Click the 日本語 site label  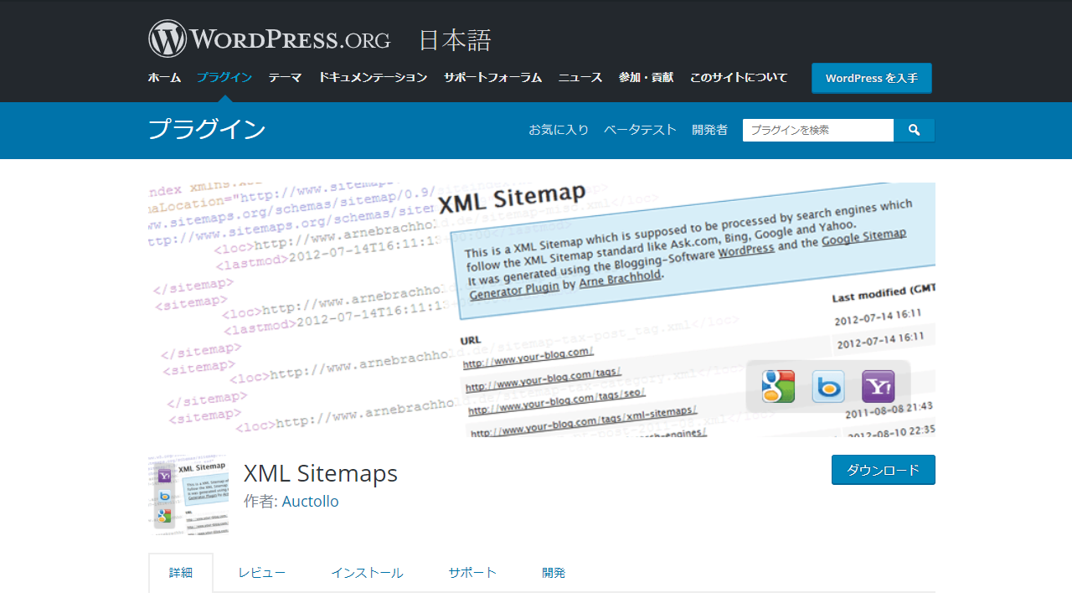[455, 40]
